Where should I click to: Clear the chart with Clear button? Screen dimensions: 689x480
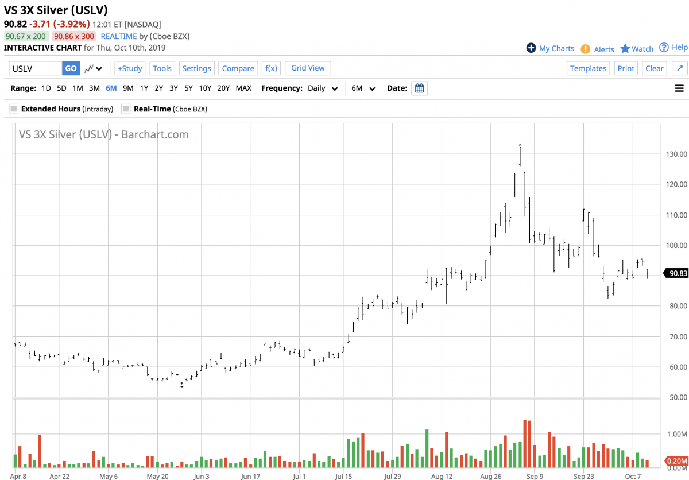(x=655, y=68)
